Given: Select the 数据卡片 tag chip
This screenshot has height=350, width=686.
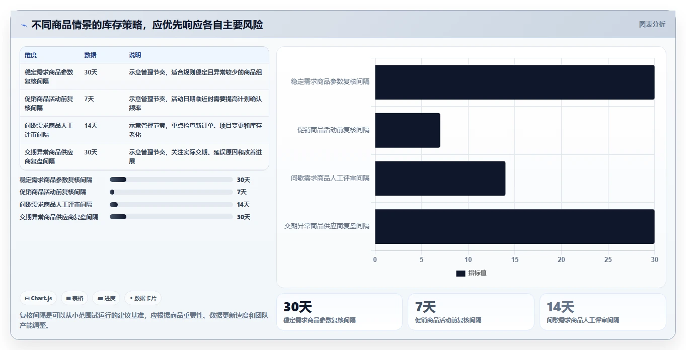Looking at the screenshot, I should coord(143,298).
